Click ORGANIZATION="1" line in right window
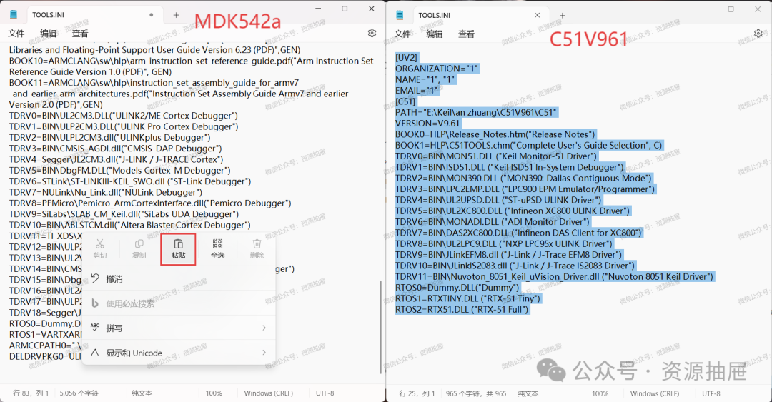This screenshot has width=772, height=402. (x=437, y=69)
